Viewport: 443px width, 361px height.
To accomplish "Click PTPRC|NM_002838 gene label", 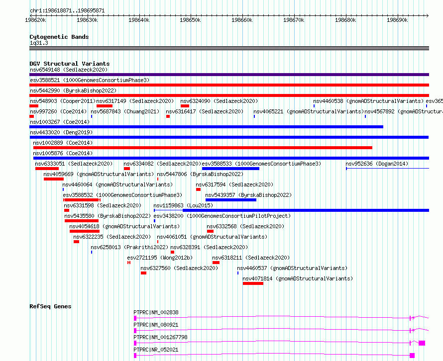I will coord(156,312).
